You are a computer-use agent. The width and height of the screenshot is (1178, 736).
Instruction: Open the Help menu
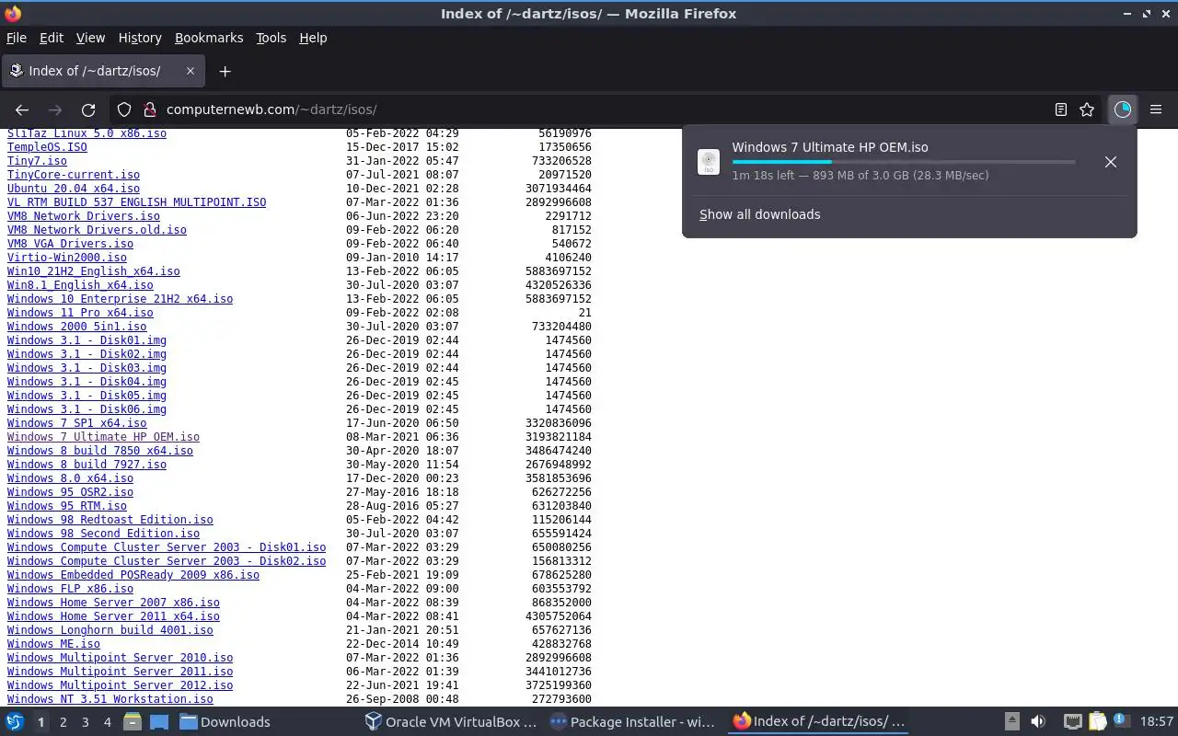[x=313, y=38]
